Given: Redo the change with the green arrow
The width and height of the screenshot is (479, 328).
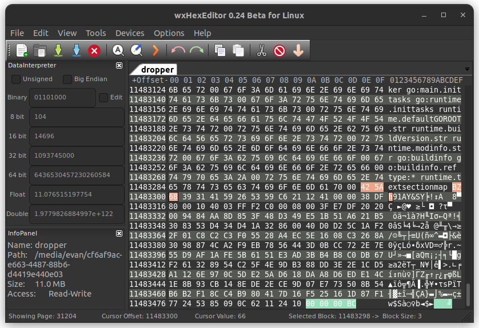Looking at the screenshot, I should click(197, 50).
